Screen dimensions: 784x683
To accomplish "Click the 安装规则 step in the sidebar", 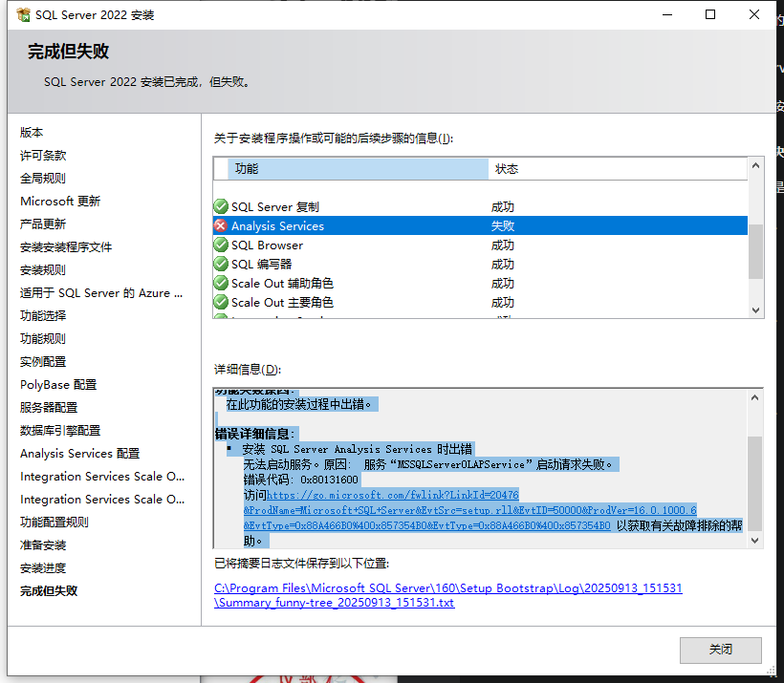I will [43, 269].
